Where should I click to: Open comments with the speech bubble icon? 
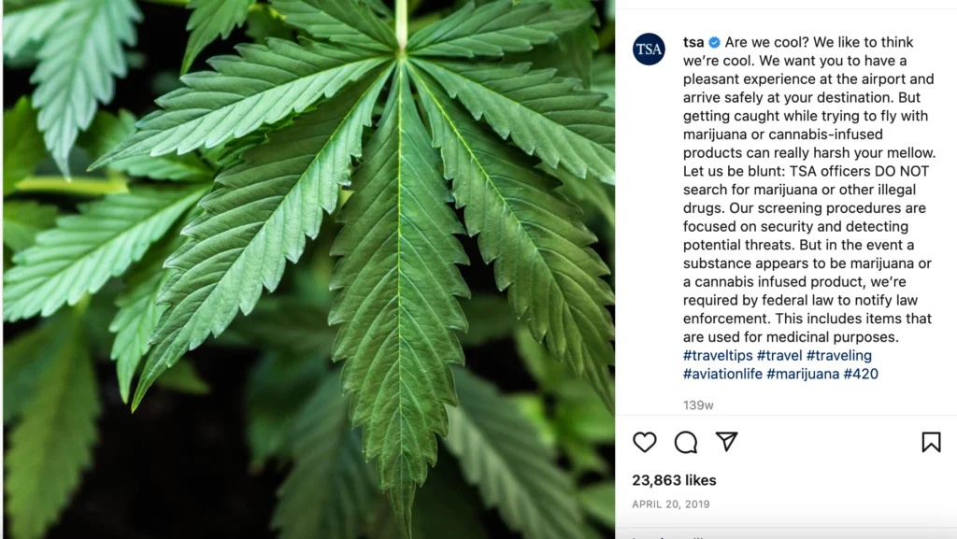[x=685, y=442]
